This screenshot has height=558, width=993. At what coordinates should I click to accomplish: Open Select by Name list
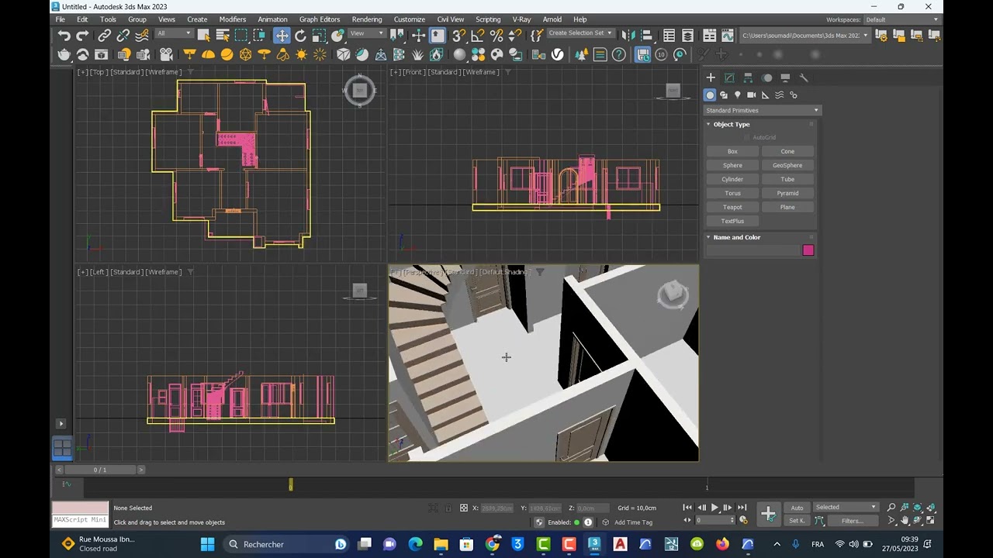(223, 36)
